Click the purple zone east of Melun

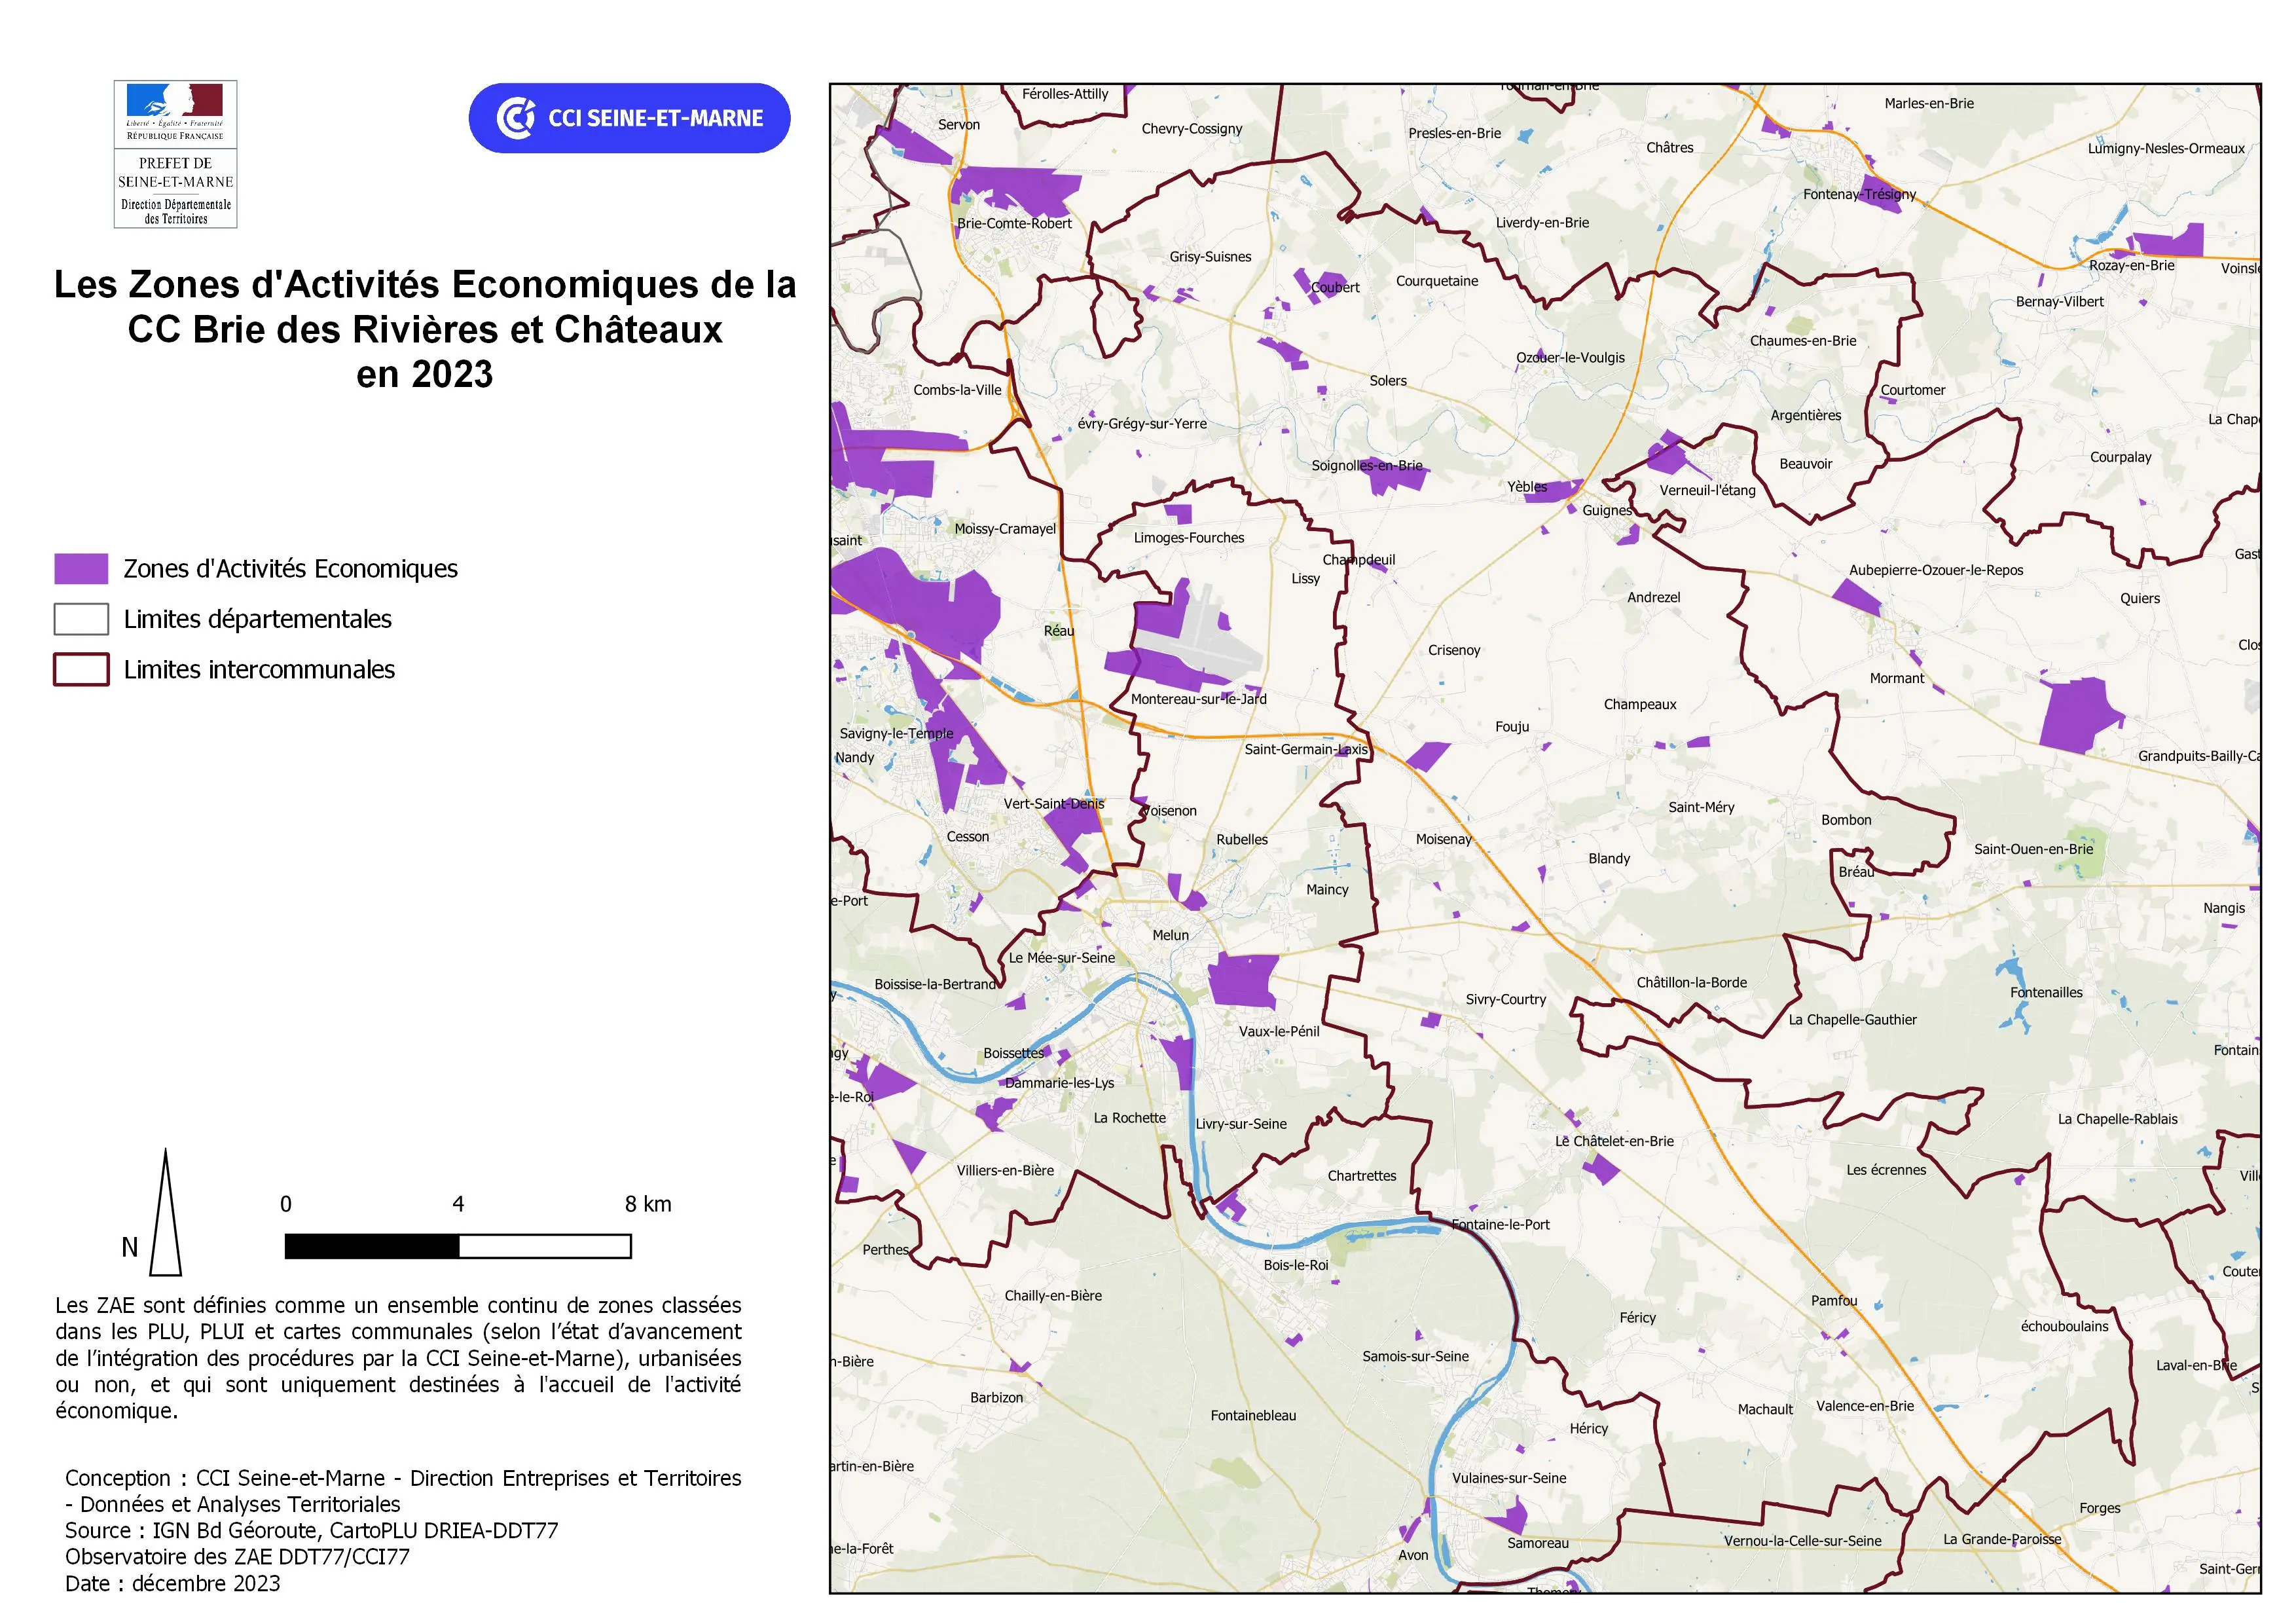1243,980
